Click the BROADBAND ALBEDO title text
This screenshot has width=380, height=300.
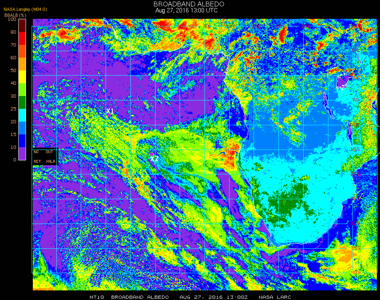click(x=189, y=4)
